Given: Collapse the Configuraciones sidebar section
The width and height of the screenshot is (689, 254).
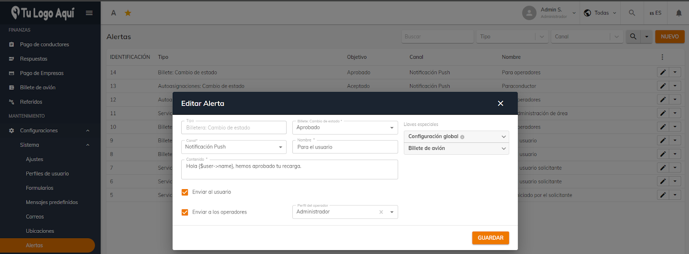Looking at the screenshot, I should [x=88, y=131].
